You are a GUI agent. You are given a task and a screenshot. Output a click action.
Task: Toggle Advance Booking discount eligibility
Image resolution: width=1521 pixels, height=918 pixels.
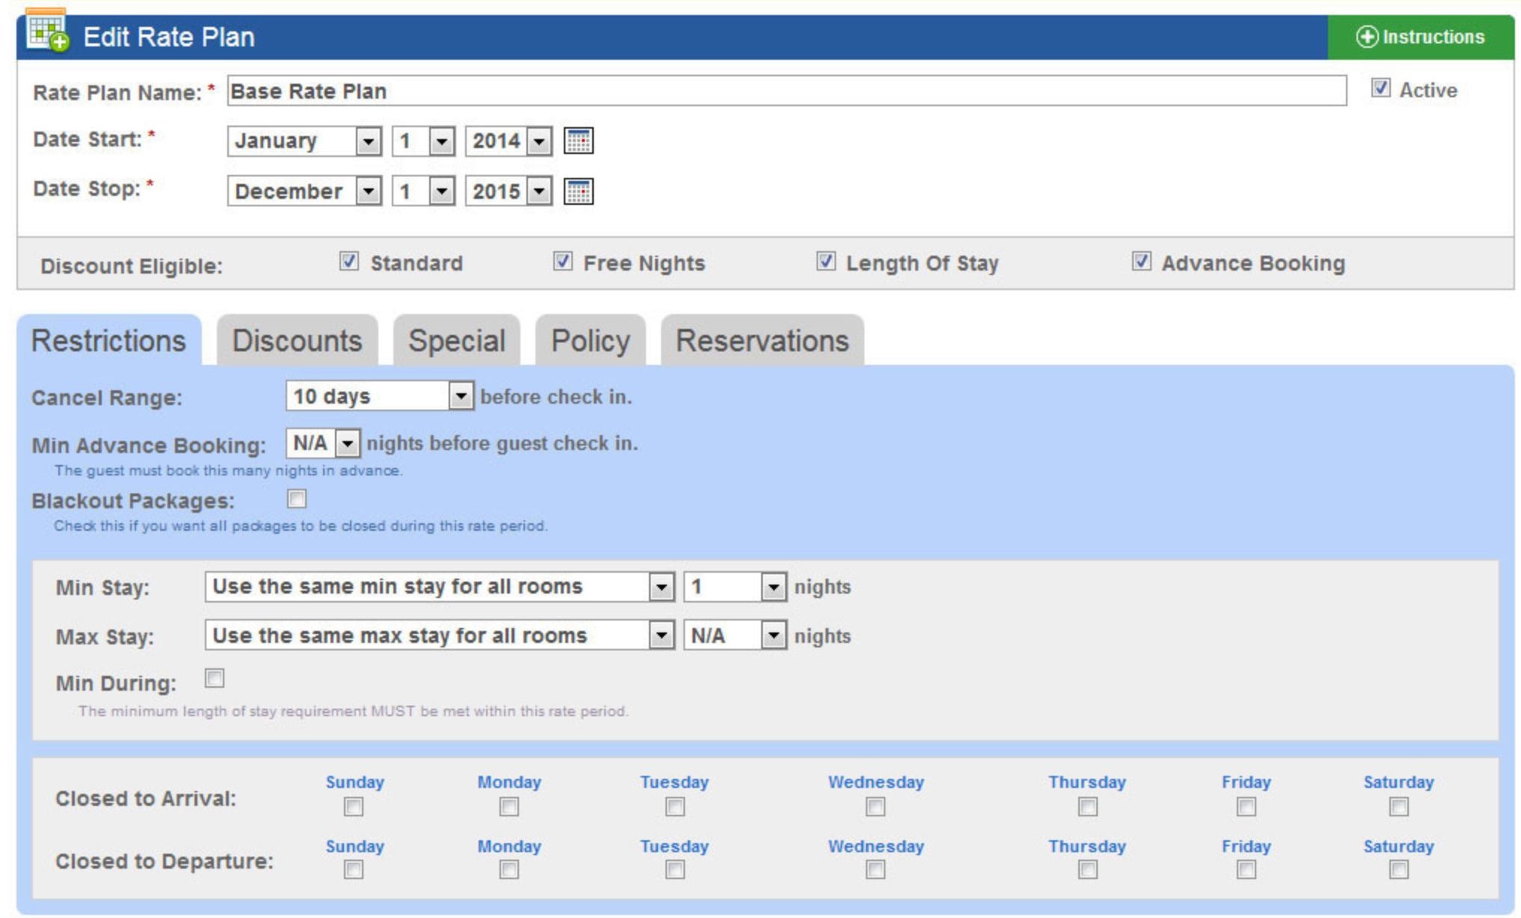pyautogui.click(x=1141, y=261)
